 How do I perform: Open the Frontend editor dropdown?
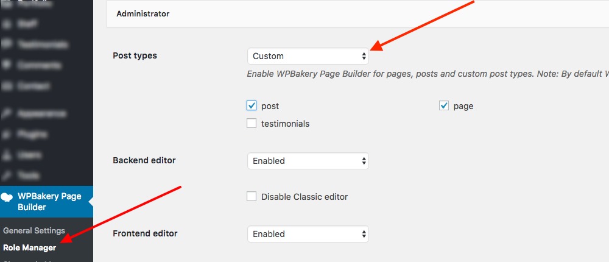[x=308, y=234]
